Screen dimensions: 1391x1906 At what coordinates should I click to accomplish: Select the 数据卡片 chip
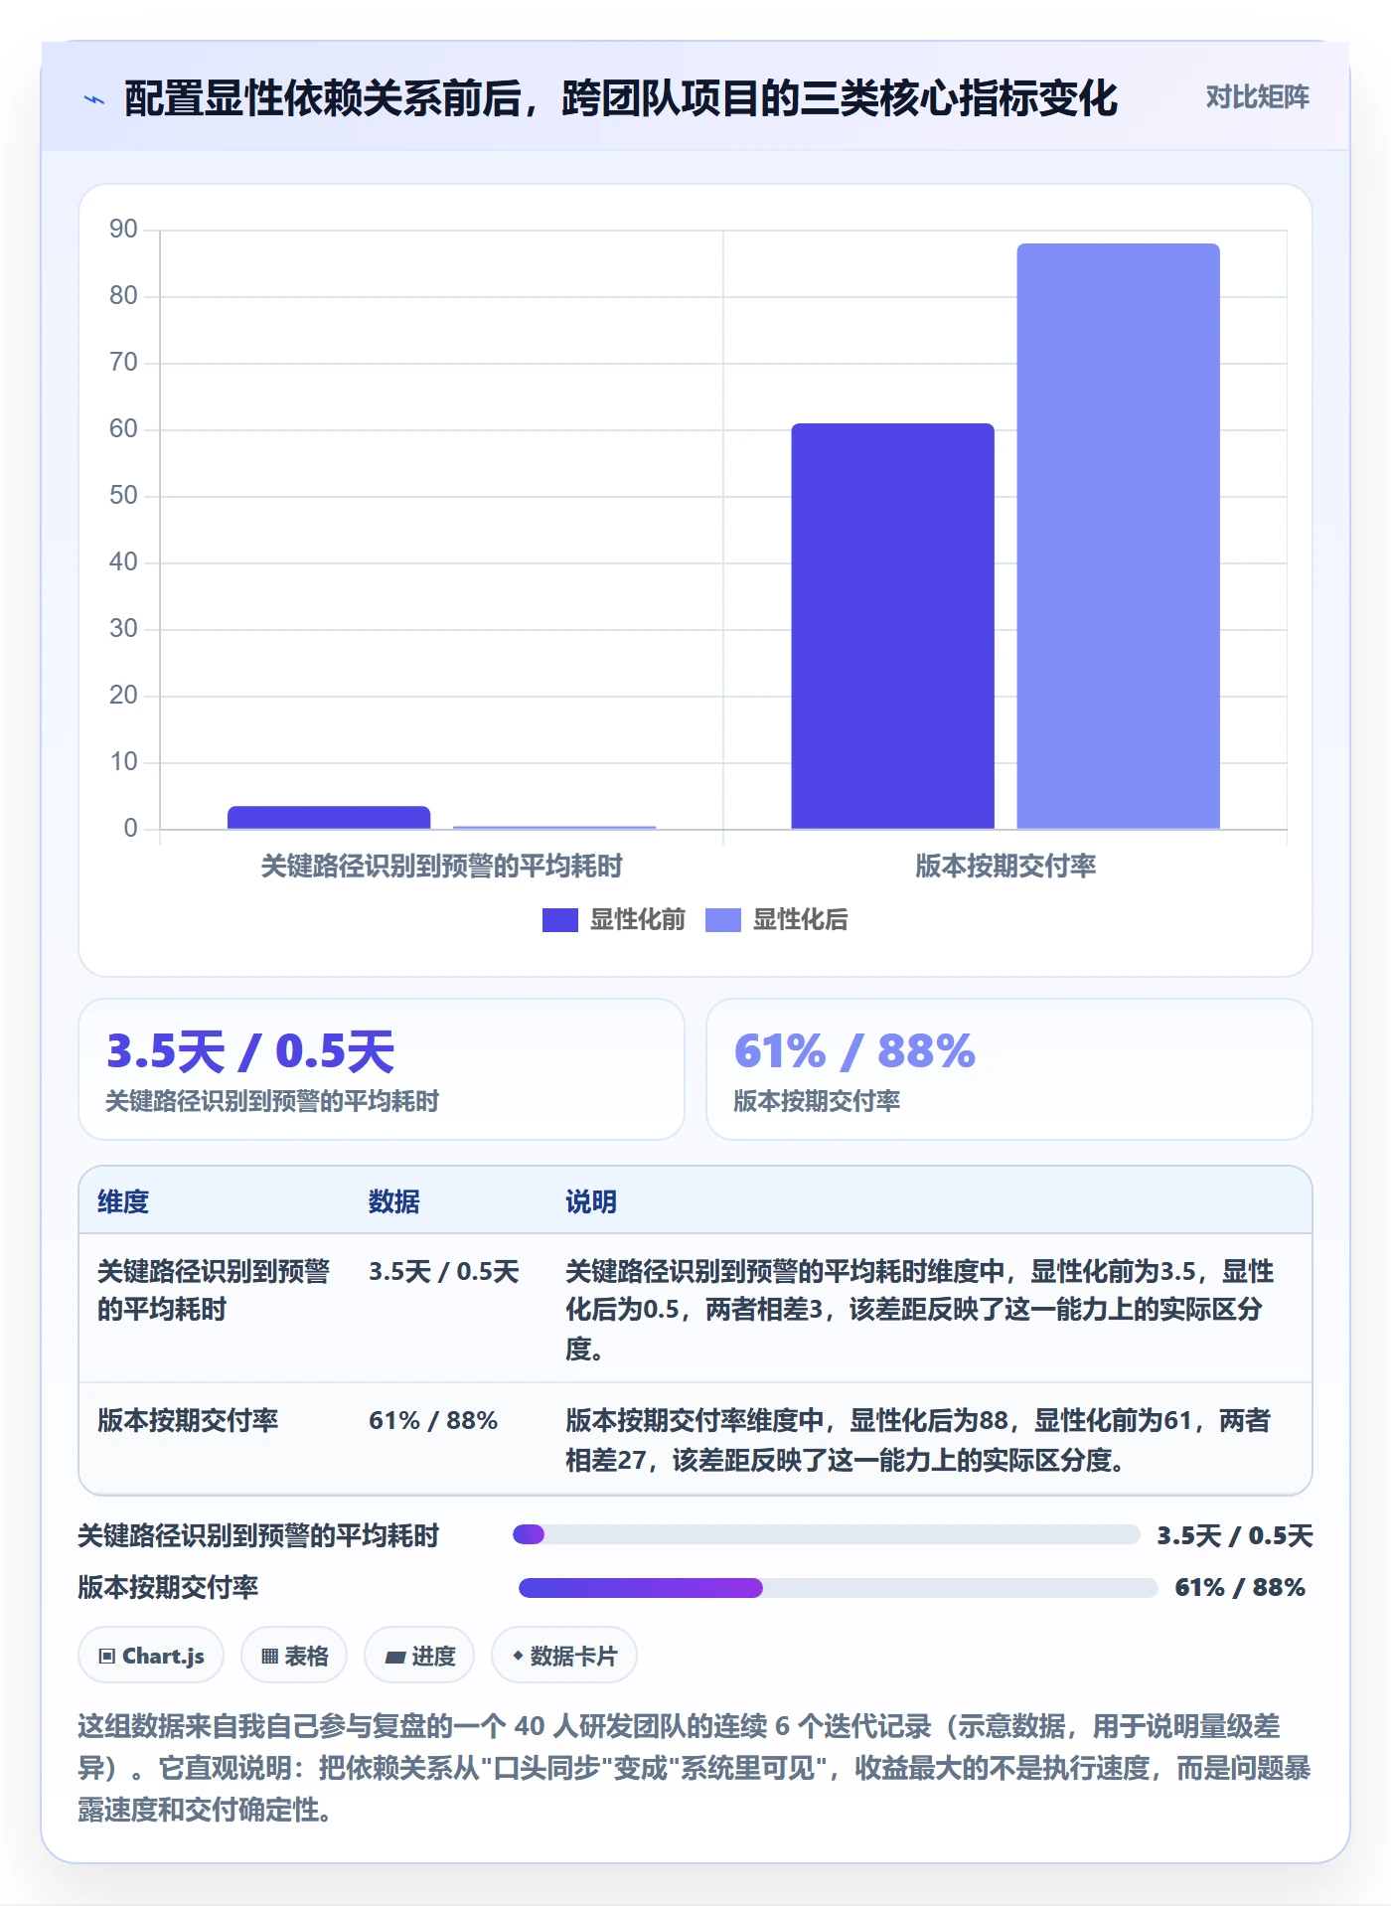[x=564, y=1656]
